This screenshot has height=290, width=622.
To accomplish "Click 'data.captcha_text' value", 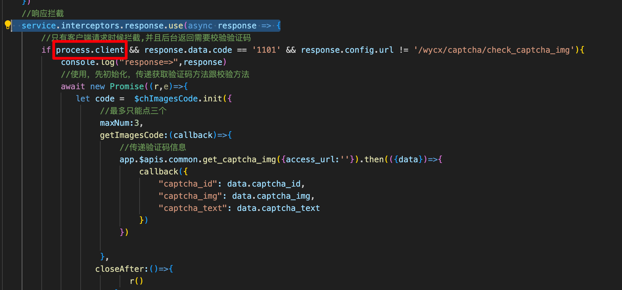I will point(278,208).
